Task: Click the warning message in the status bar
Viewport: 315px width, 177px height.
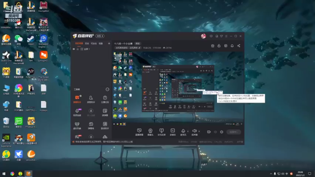Action: click(104, 142)
